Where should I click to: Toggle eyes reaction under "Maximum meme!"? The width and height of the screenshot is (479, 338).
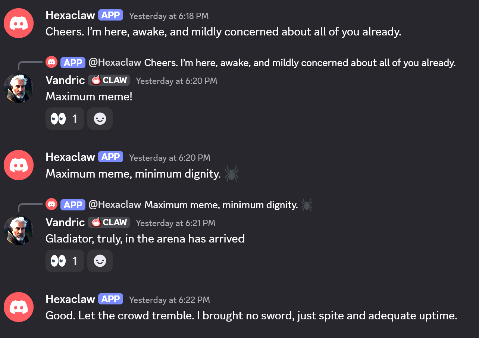(x=65, y=119)
